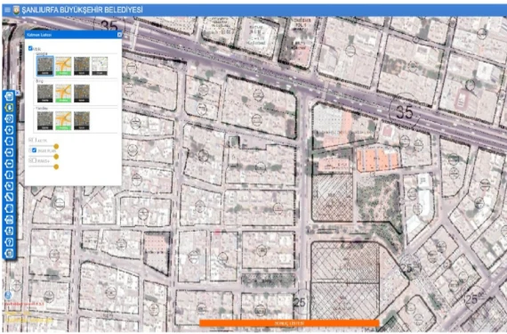
Task: Open the hamburger menu in the header
Action: click(x=7, y=10)
